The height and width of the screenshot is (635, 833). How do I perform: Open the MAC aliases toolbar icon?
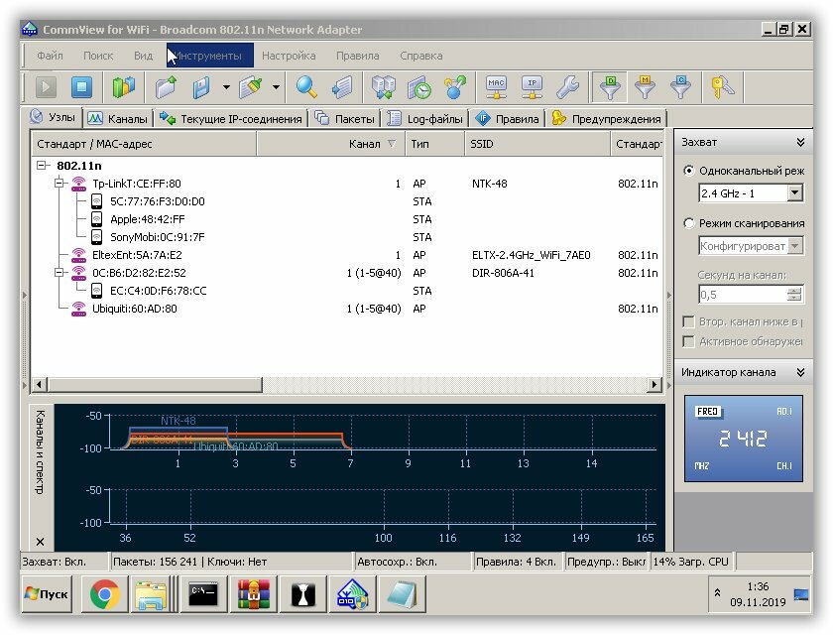(x=497, y=87)
